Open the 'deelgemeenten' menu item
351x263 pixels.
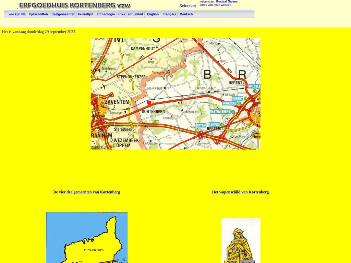tap(63, 14)
